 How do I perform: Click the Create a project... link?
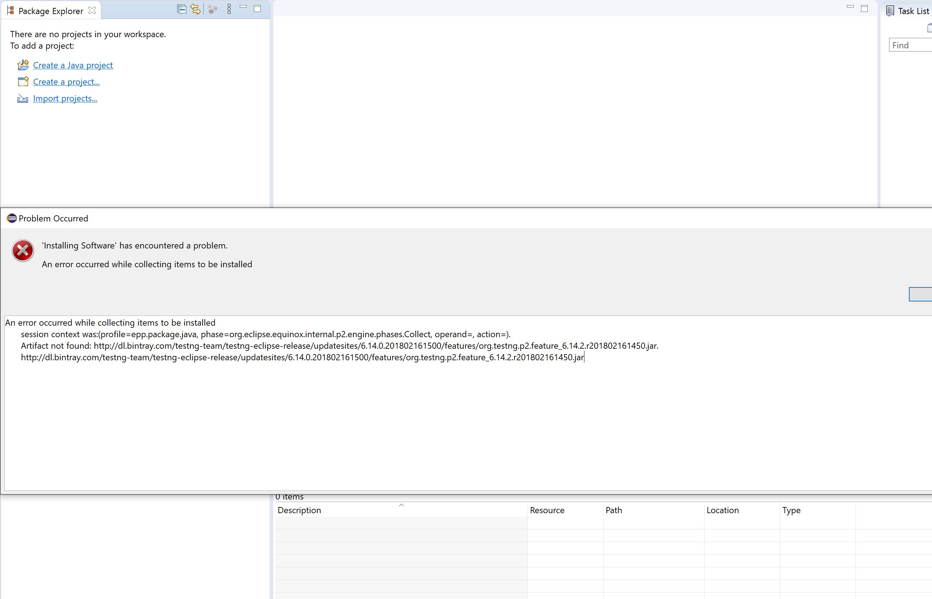pos(66,82)
